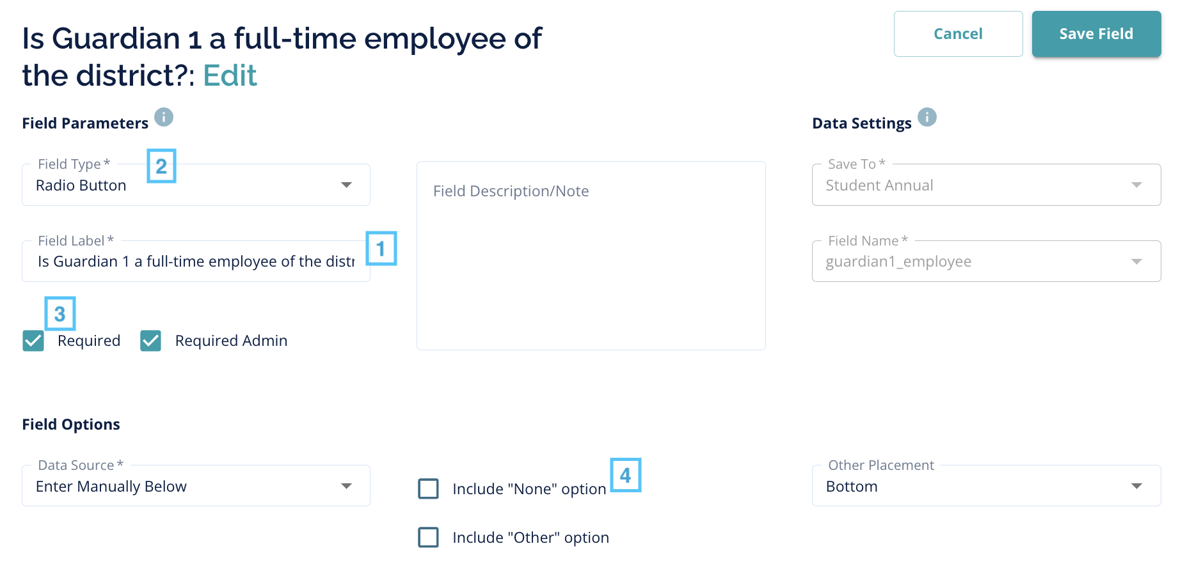Screen dimensions: 1194x569
Task: Click the Edit text in the page title
Action: tap(230, 75)
